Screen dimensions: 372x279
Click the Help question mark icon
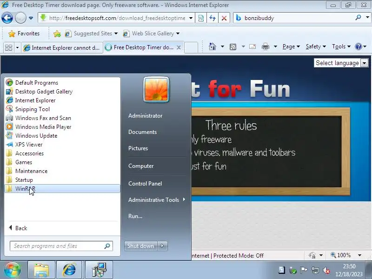pos(358,46)
